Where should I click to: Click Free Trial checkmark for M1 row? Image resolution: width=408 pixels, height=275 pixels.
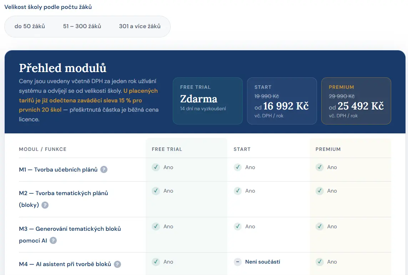[156, 167]
